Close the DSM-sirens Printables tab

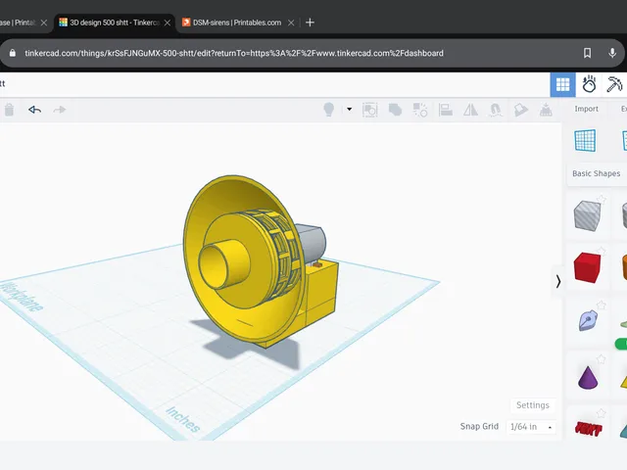point(291,23)
